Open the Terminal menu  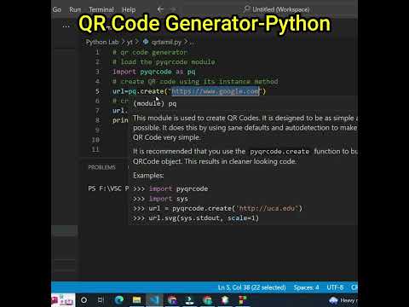coord(101,9)
